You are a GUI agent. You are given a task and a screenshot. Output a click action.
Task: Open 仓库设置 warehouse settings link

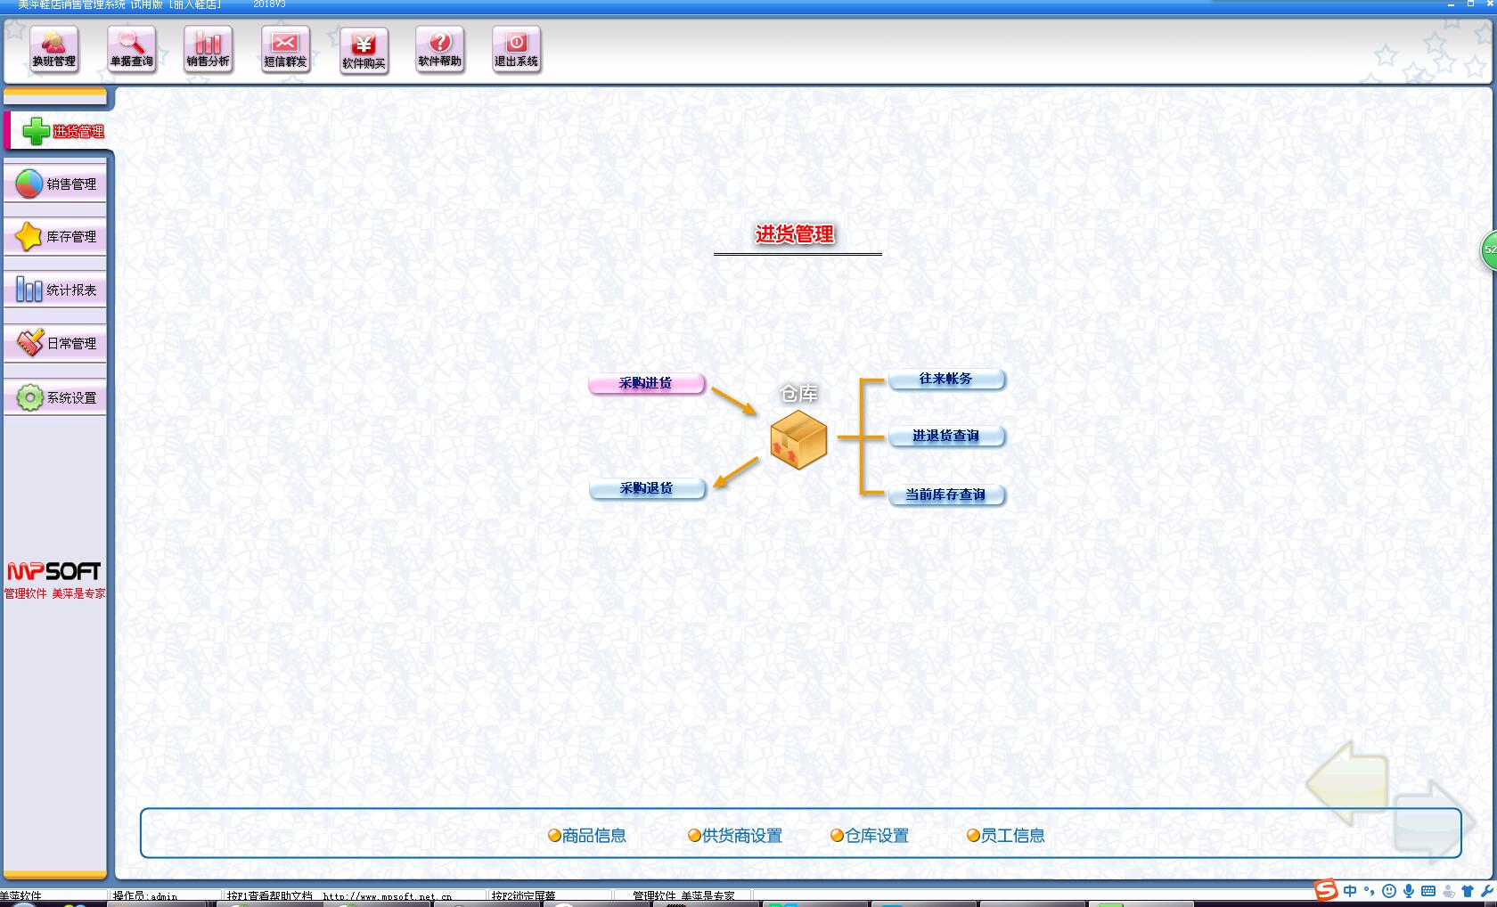tap(870, 836)
